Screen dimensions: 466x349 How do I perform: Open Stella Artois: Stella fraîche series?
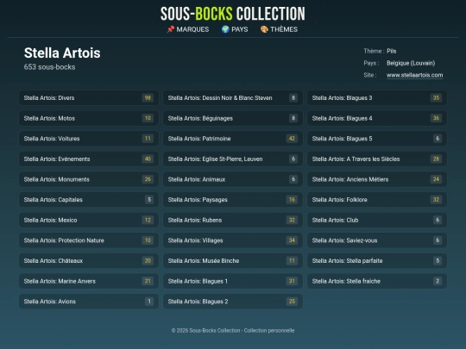[x=377, y=281]
